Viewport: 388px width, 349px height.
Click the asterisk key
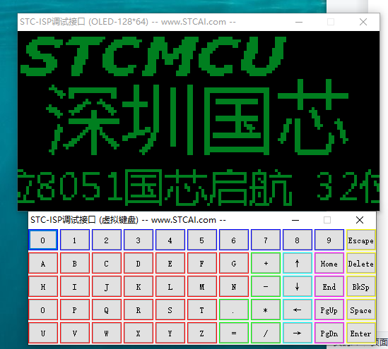[x=266, y=310]
